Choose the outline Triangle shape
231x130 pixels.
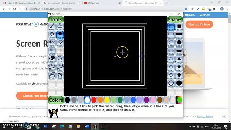coord(171,59)
